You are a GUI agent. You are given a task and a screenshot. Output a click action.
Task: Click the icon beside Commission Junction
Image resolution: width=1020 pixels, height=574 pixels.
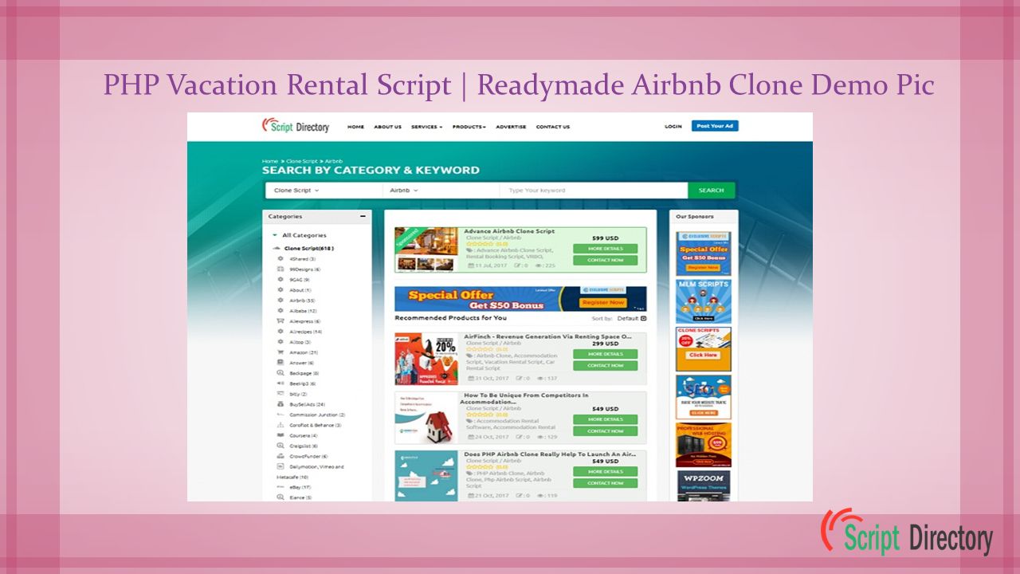(x=280, y=415)
